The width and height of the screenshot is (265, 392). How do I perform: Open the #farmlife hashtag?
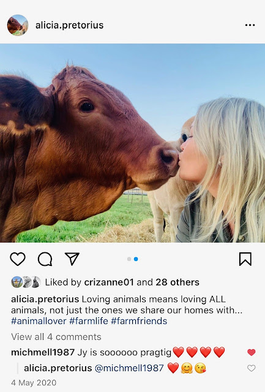coord(89,321)
